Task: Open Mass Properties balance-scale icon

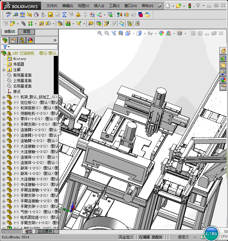Action: (22, 15)
